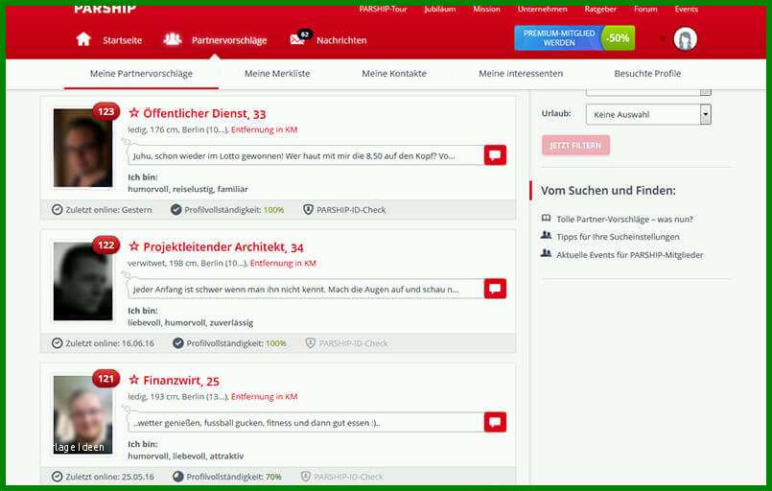This screenshot has height=491, width=772.
Task: Star the Finanzwirt profile
Action: click(x=133, y=380)
